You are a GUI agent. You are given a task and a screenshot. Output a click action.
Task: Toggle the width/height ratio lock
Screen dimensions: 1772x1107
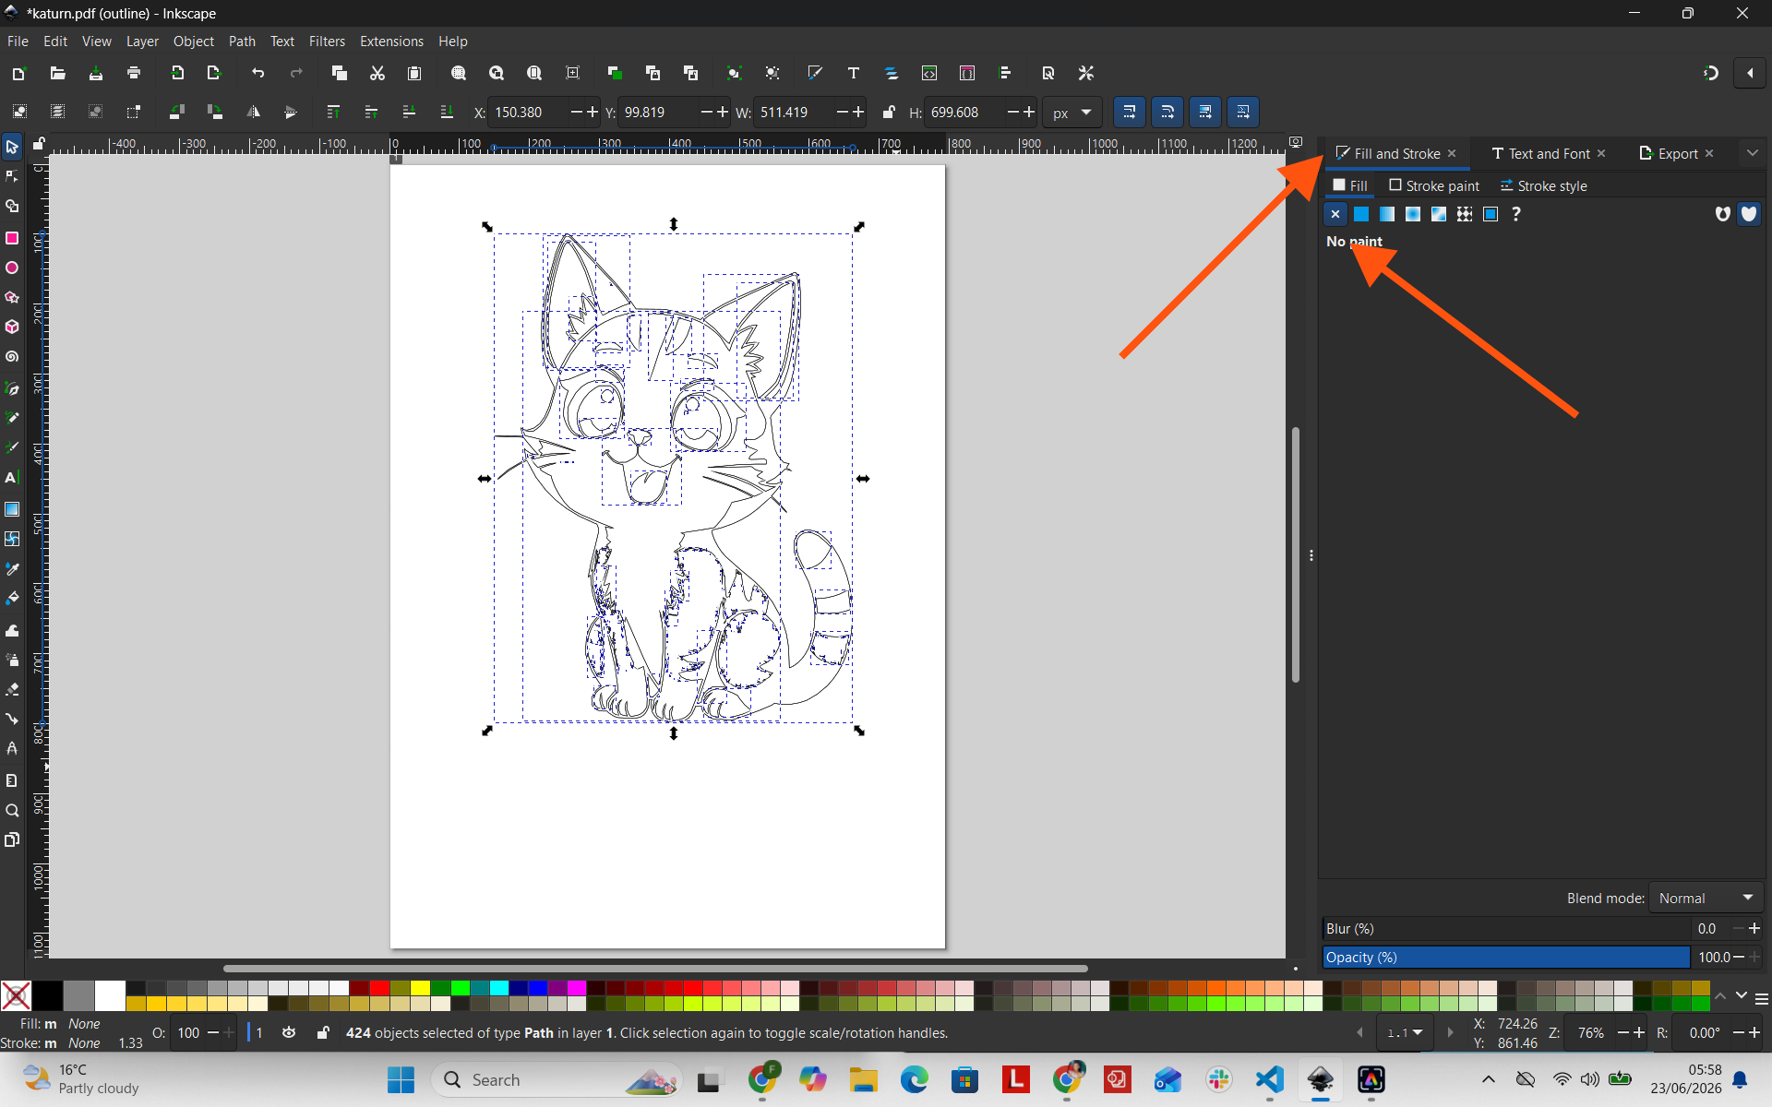click(888, 112)
